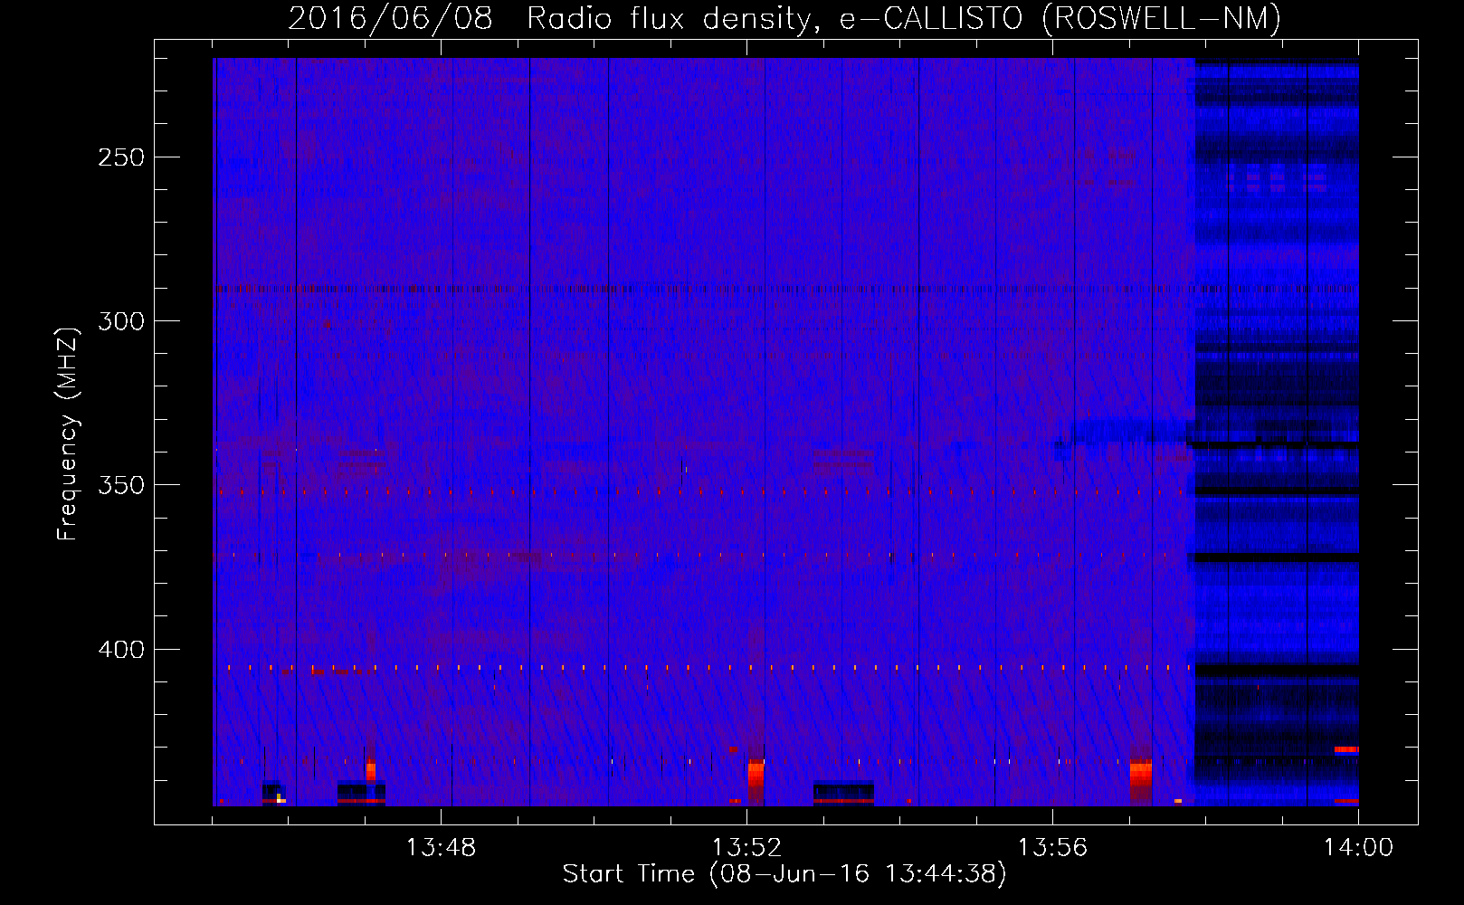Viewport: 1464px width, 905px height.
Task: Click the plot title "Radio flux density, e-CALLISTO (ROSWELL-NM)"
Action: 904,18
